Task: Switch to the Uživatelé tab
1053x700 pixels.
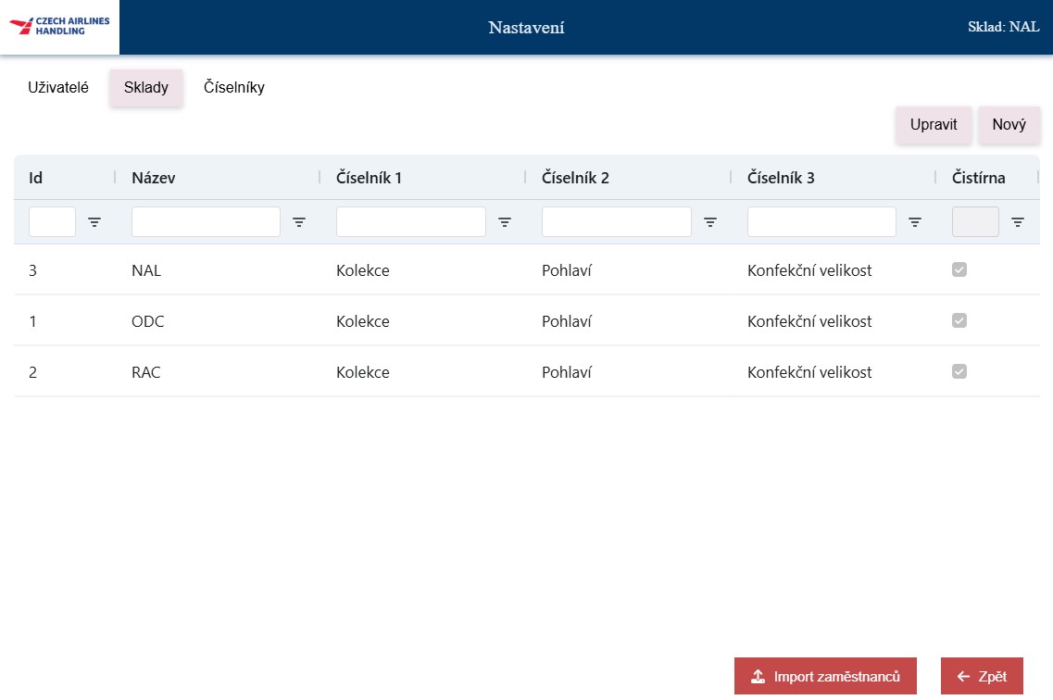Action: click(58, 88)
